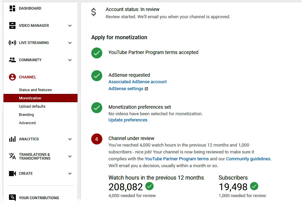302x204 pixels.
Task: Open the YouTube Partner Program terms link
Action: 177,159
